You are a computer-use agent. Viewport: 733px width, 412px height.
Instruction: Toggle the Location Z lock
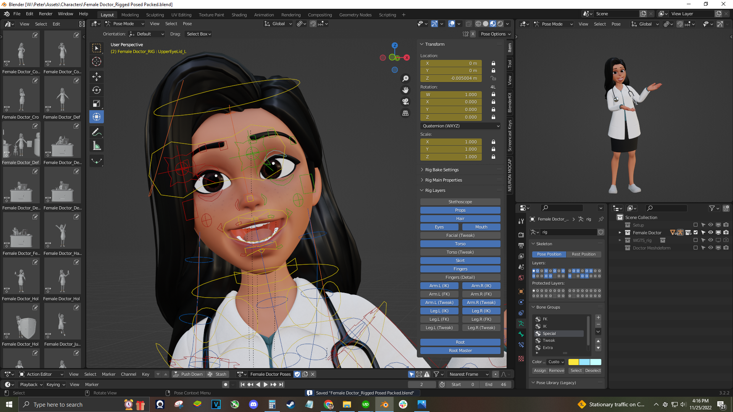click(x=493, y=78)
